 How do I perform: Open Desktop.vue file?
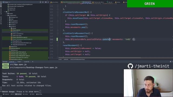tap(14, 50)
